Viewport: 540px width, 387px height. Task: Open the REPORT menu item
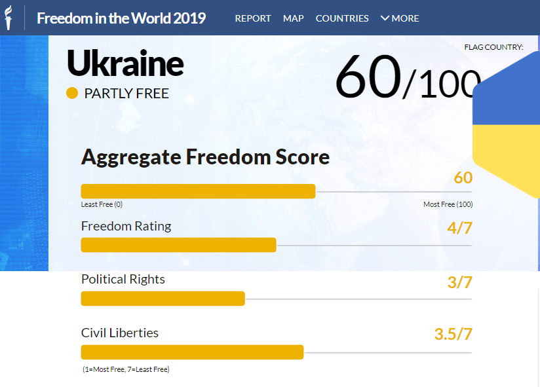253,18
